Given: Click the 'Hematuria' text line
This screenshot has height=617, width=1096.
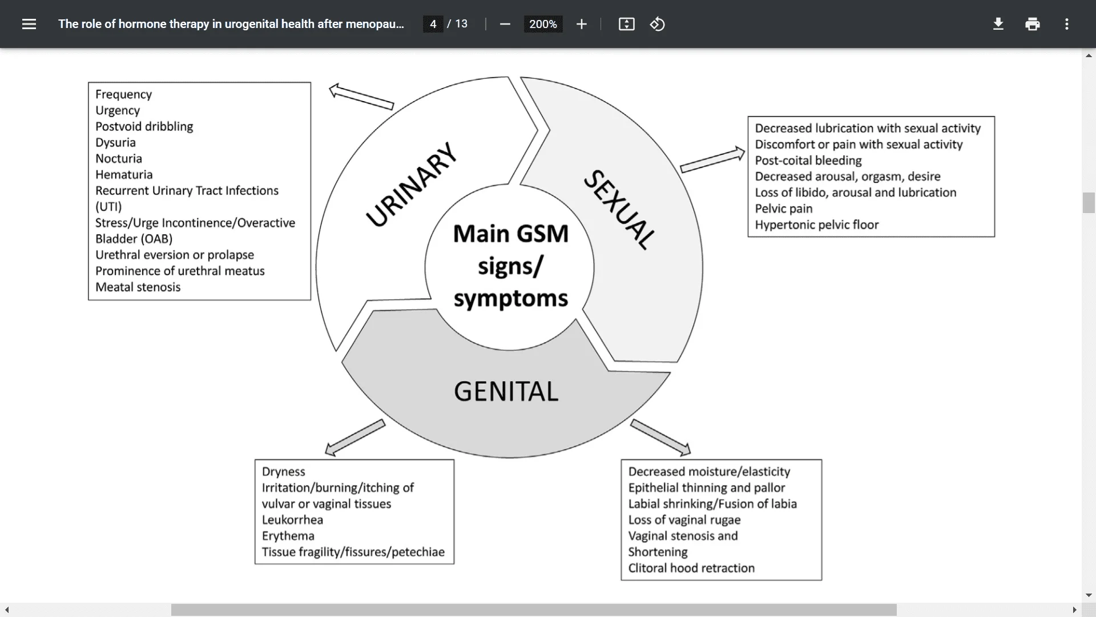Looking at the screenshot, I should [124, 174].
